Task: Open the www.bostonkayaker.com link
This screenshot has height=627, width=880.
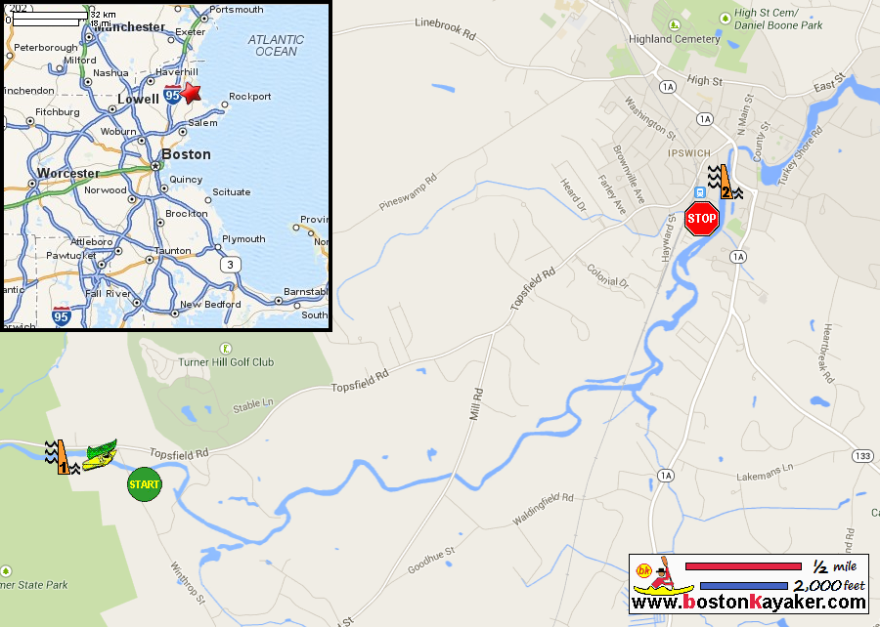Action: [x=749, y=603]
